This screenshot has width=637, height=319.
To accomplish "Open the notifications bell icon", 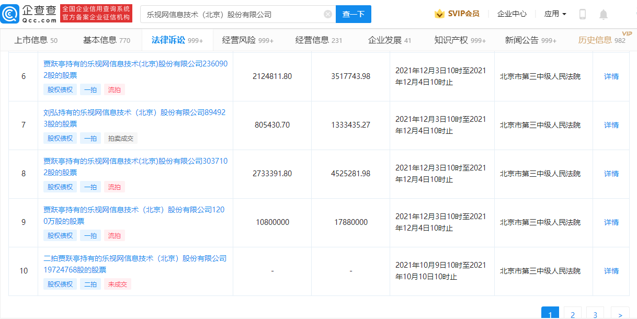I will click(604, 14).
